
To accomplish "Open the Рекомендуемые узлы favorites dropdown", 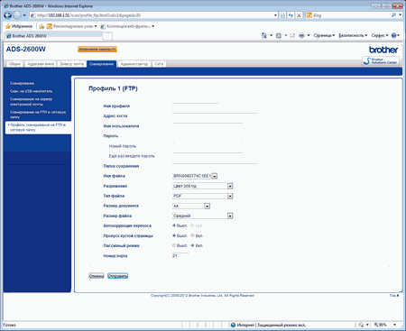I will coord(72,26).
